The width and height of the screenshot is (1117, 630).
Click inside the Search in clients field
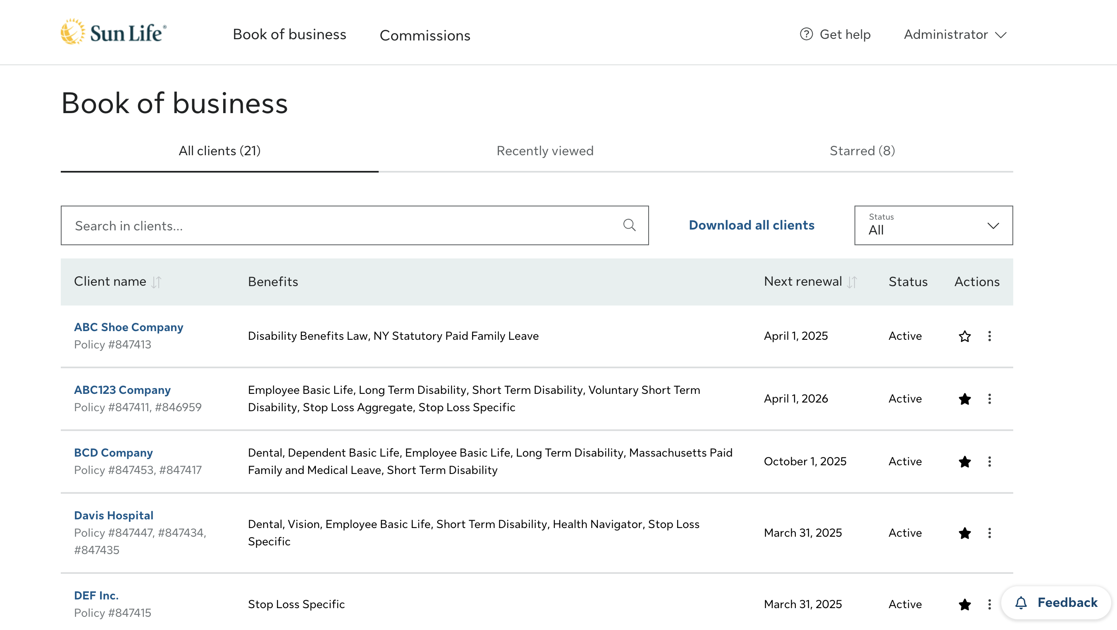click(x=260, y=225)
